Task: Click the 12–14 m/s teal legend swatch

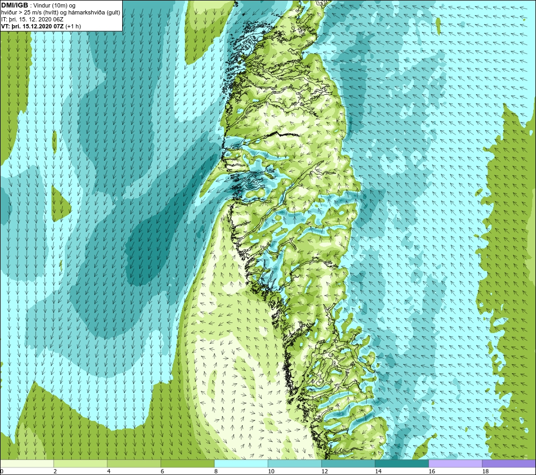Action: [x=348, y=463]
